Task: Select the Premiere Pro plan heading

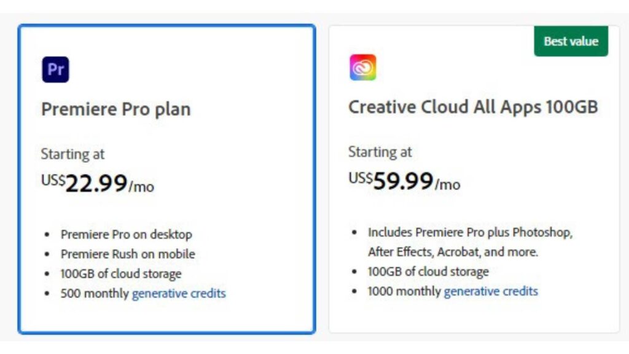Action: (115, 109)
